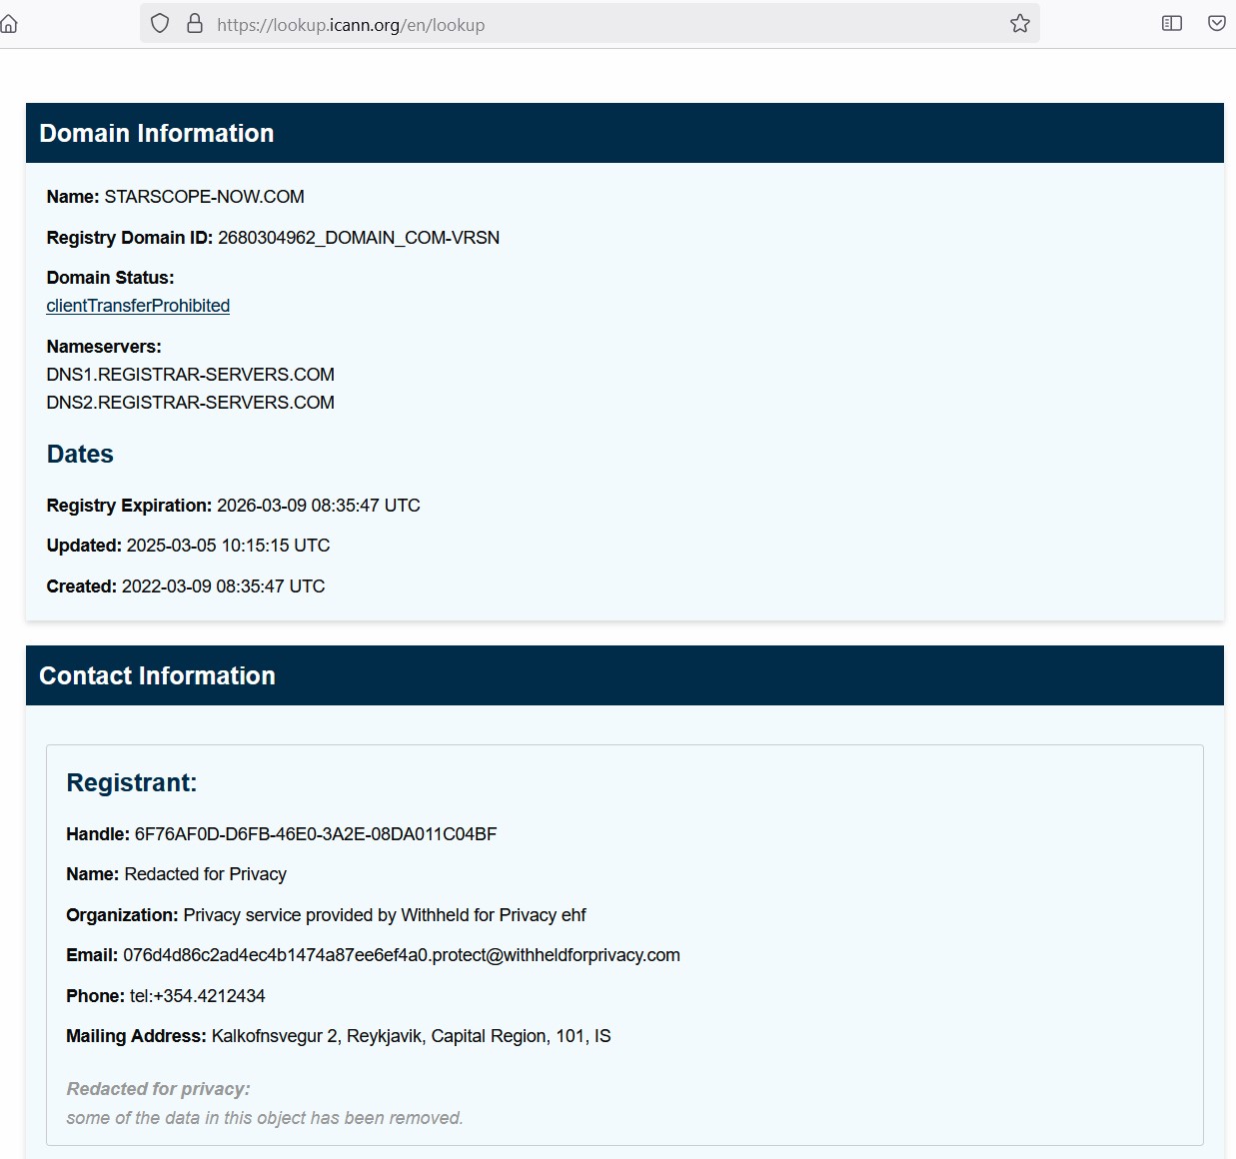
Task: Select the registrant Handle 6F76AF0D value
Action: coord(316,834)
